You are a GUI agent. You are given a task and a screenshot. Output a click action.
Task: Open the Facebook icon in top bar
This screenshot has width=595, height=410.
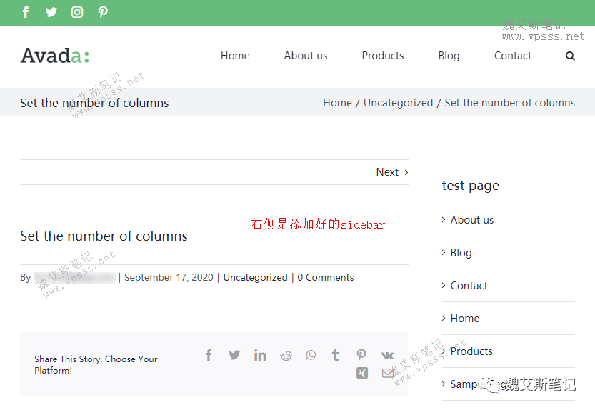(x=26, y=12)
